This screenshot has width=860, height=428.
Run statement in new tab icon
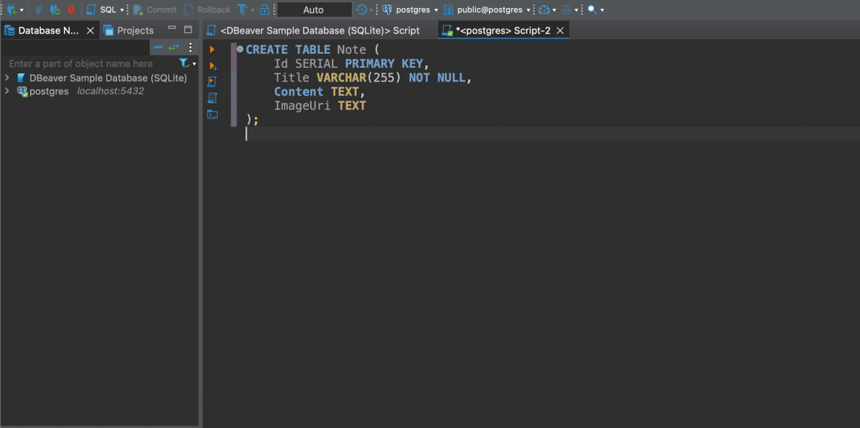pyautogui.click(x=213, y=66)
